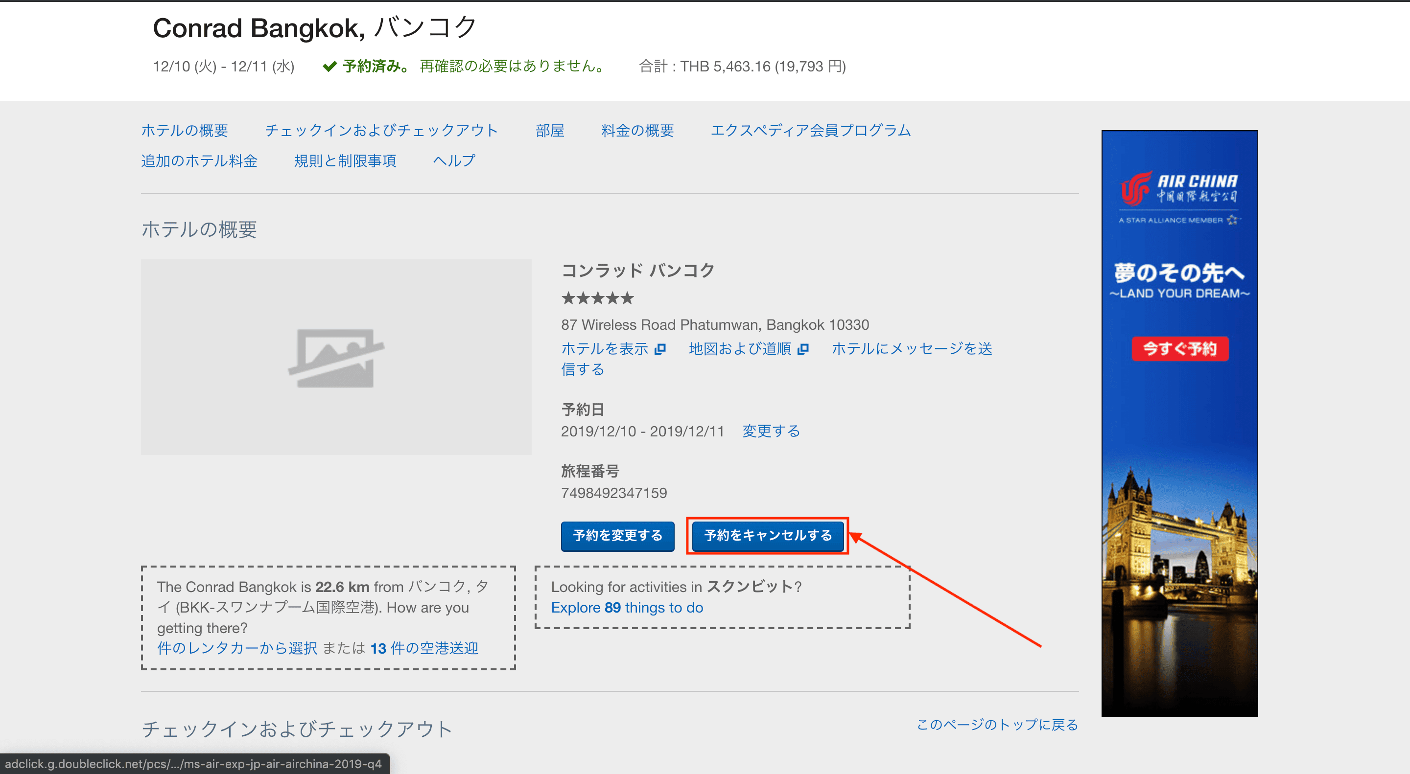Switch to the 部屋 section

(x=550, y=131)
